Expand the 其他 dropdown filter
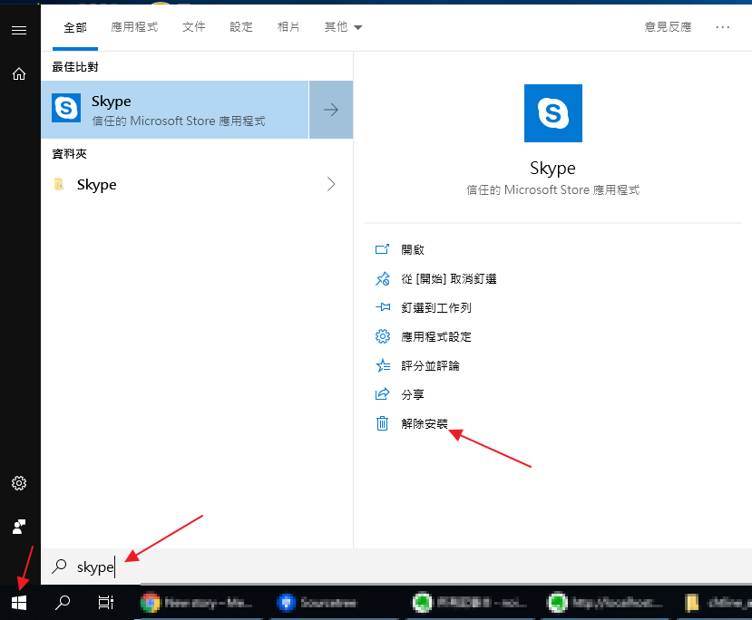Screen dimensions: 752x620 tap(343, 27)
